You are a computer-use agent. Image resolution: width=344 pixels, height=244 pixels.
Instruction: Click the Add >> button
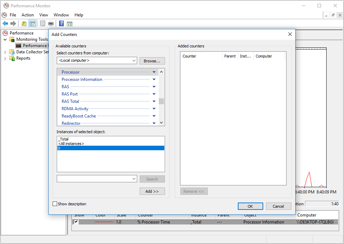[x=152, y=191]
